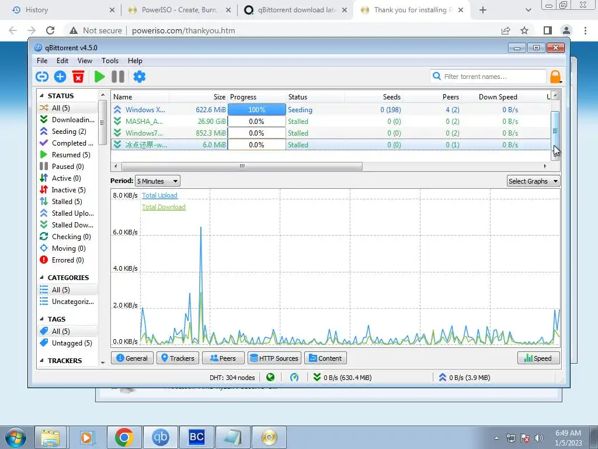Select the Resumed (5) status filter
The image size is (598, 449).
pyautogui.click(x=67, y=154)
